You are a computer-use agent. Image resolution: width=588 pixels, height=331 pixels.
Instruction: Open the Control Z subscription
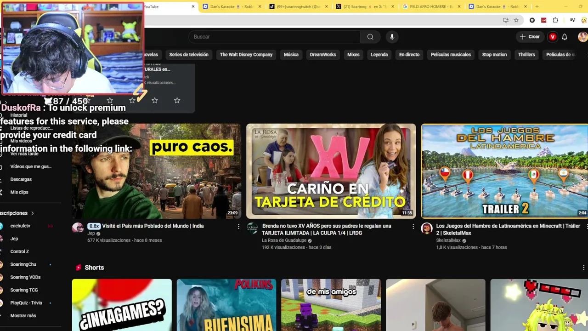point(19,251)
